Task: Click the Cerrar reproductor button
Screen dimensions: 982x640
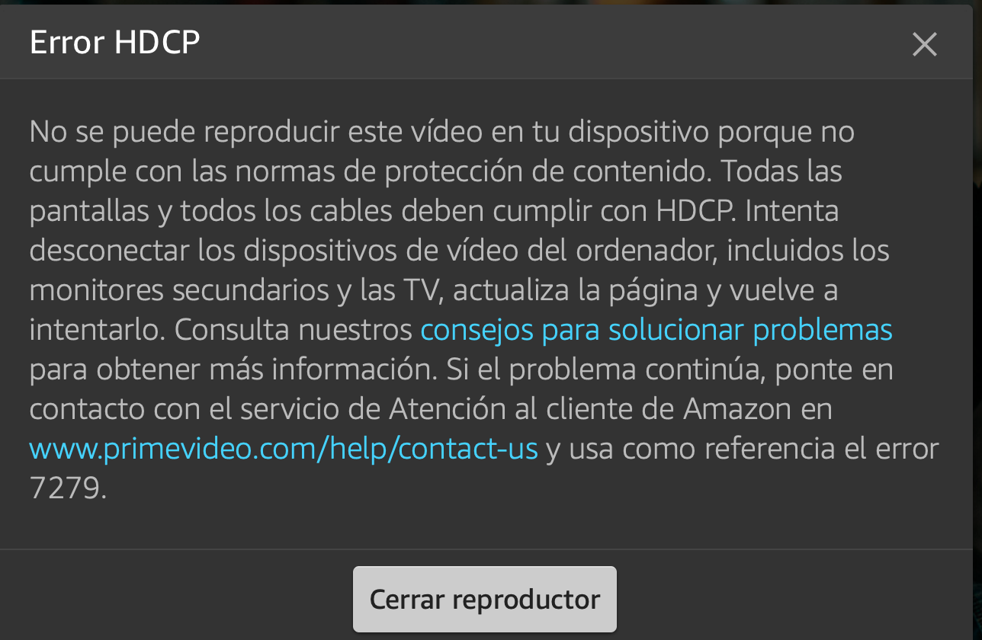Action: click(485, 599)
